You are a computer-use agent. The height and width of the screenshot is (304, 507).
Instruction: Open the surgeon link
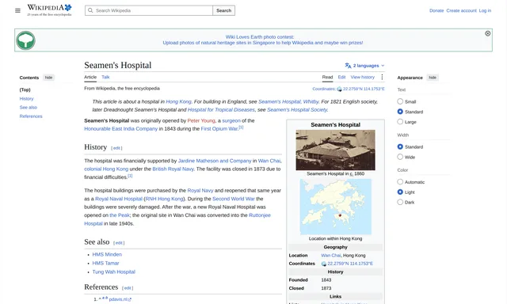tap(231, 120)
